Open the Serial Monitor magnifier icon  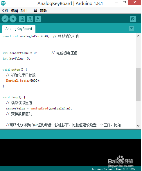point(133,19)
